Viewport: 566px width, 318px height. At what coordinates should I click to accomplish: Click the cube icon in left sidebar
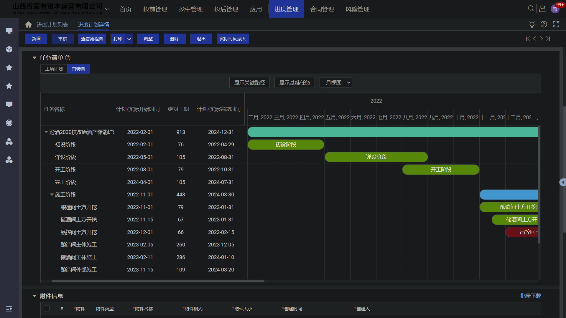point(9,49)
